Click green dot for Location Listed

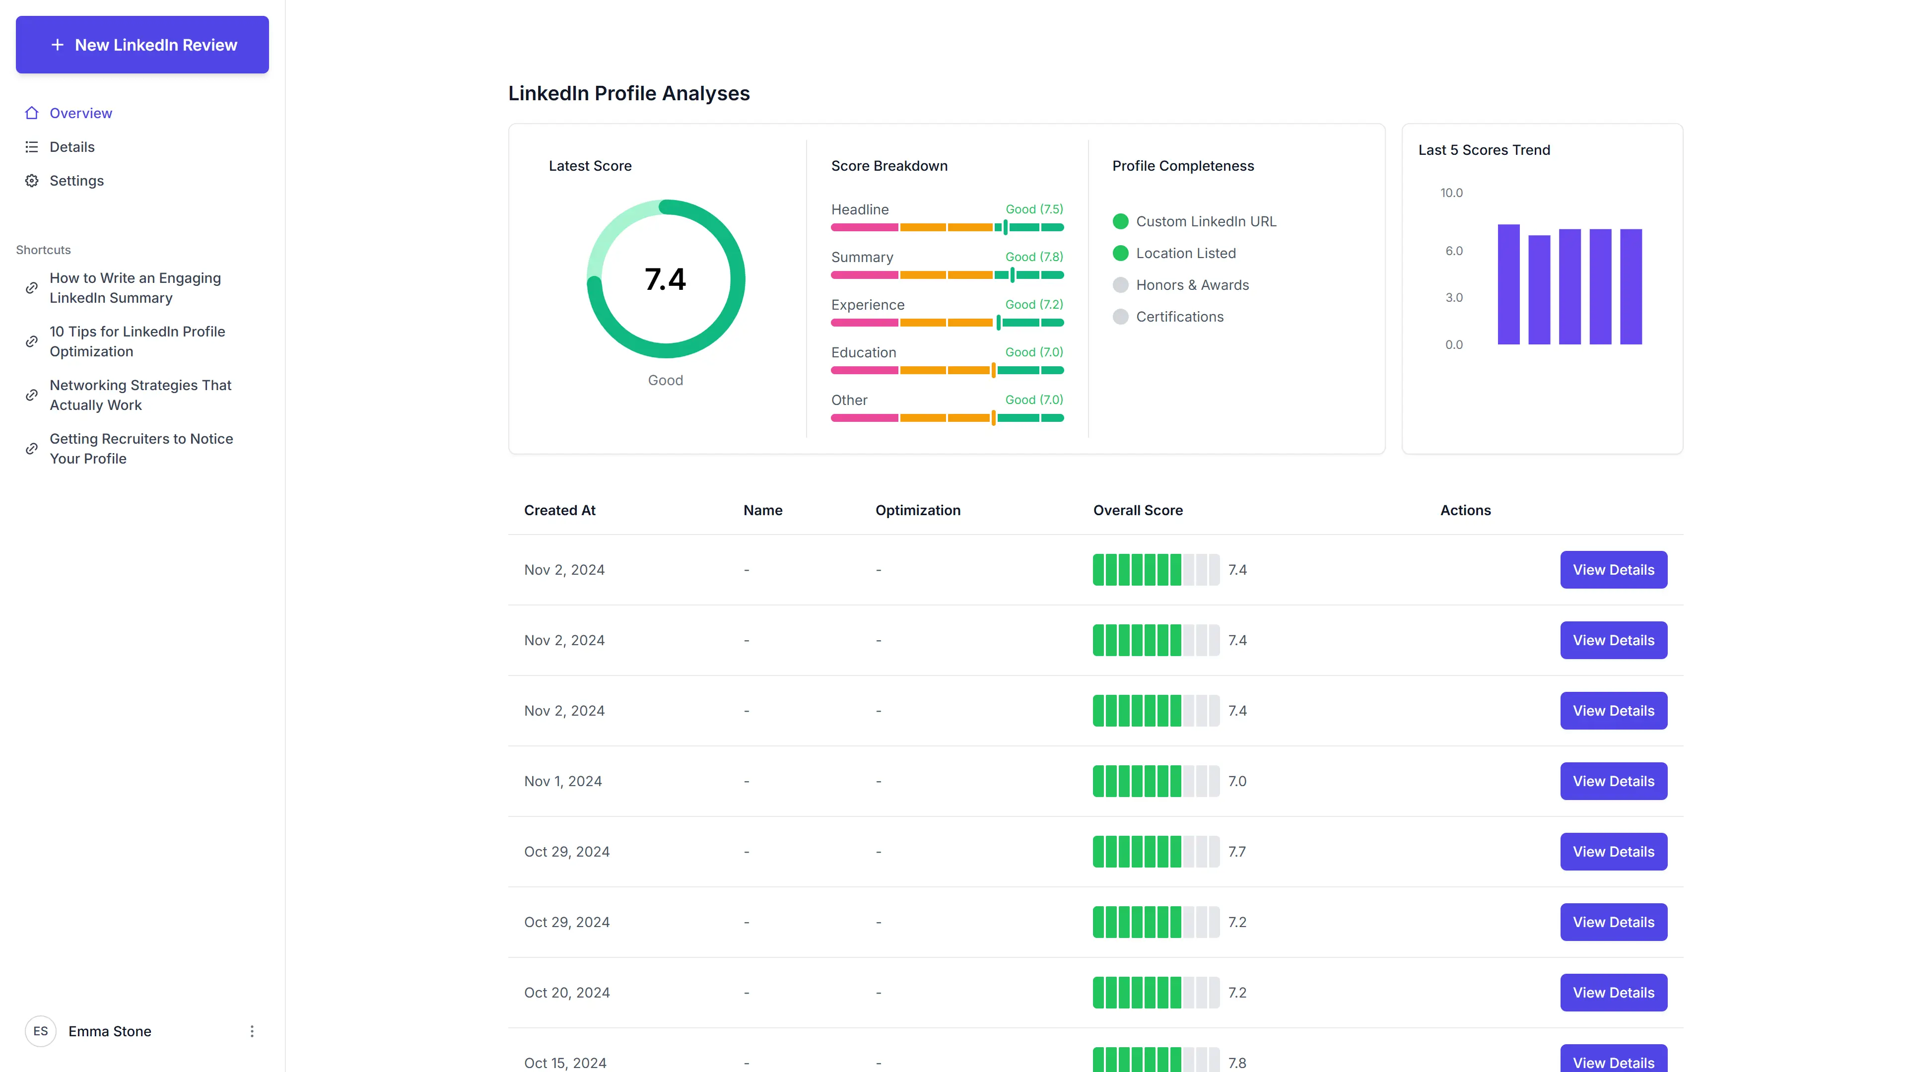(x=1120, y=253)
